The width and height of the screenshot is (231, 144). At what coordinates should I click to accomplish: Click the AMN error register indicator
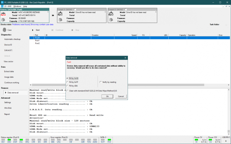coord(95,140)
